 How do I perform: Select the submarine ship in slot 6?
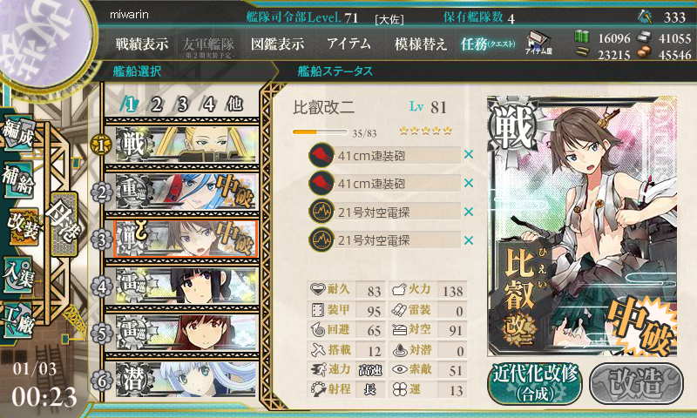(186, 379)
